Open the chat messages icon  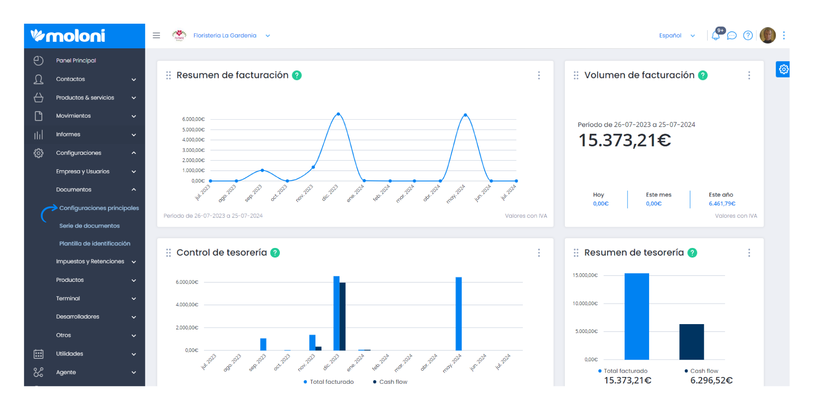[x=732, y=36]
